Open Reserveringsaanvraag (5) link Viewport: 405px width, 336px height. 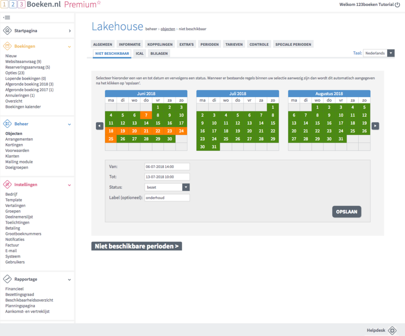(28, 67)
